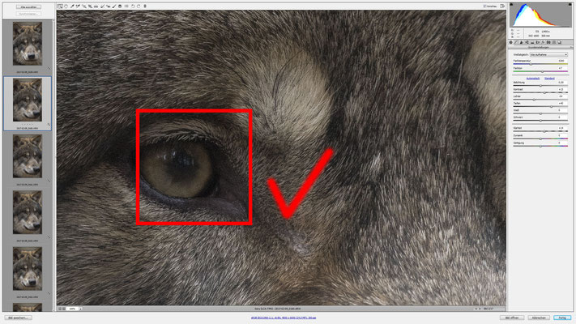This screenshot has width=576, height=324.
Task: Enable the Vorschau preview checkbox
Action: tap(484, 6)
